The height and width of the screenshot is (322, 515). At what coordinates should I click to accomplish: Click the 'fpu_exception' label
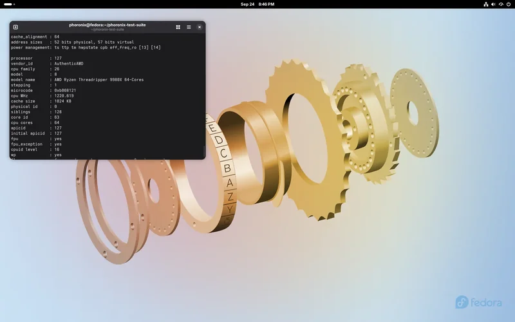pos(26,144)
